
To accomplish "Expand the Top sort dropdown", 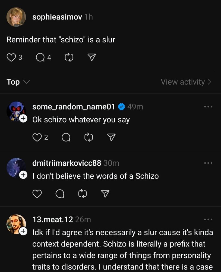I will point(18,82).
